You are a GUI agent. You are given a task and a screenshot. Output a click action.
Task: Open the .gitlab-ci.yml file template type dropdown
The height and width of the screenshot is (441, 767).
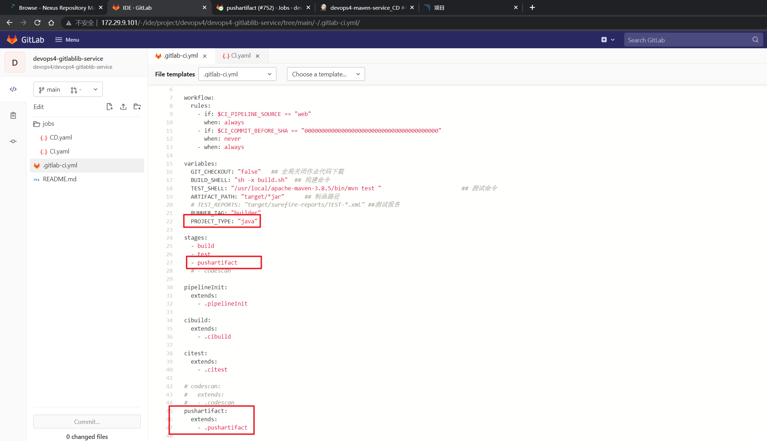(237, 74)
